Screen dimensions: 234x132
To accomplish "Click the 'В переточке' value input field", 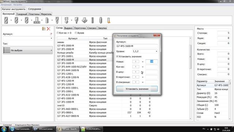I will (x=151, y=77).
